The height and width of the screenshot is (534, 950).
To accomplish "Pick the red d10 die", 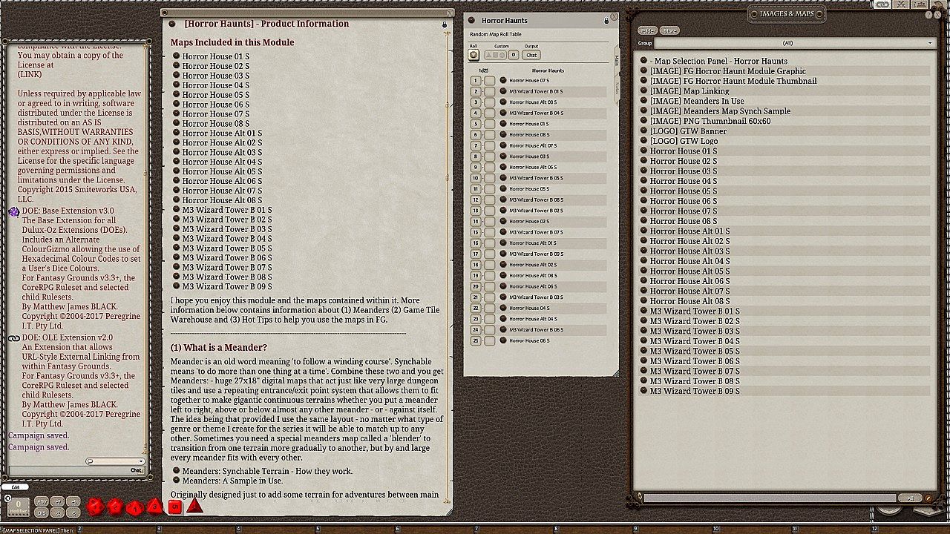I will (x=134, y=508).
